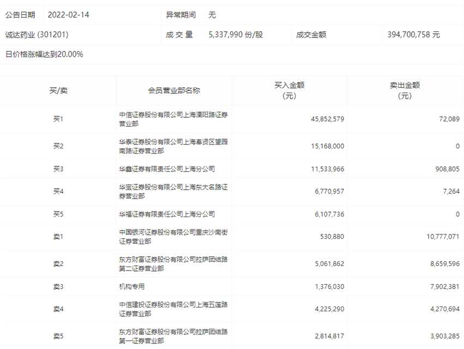Select the 买5 row label
This screenshot has height=349, width=464.
tap(58, 214)
